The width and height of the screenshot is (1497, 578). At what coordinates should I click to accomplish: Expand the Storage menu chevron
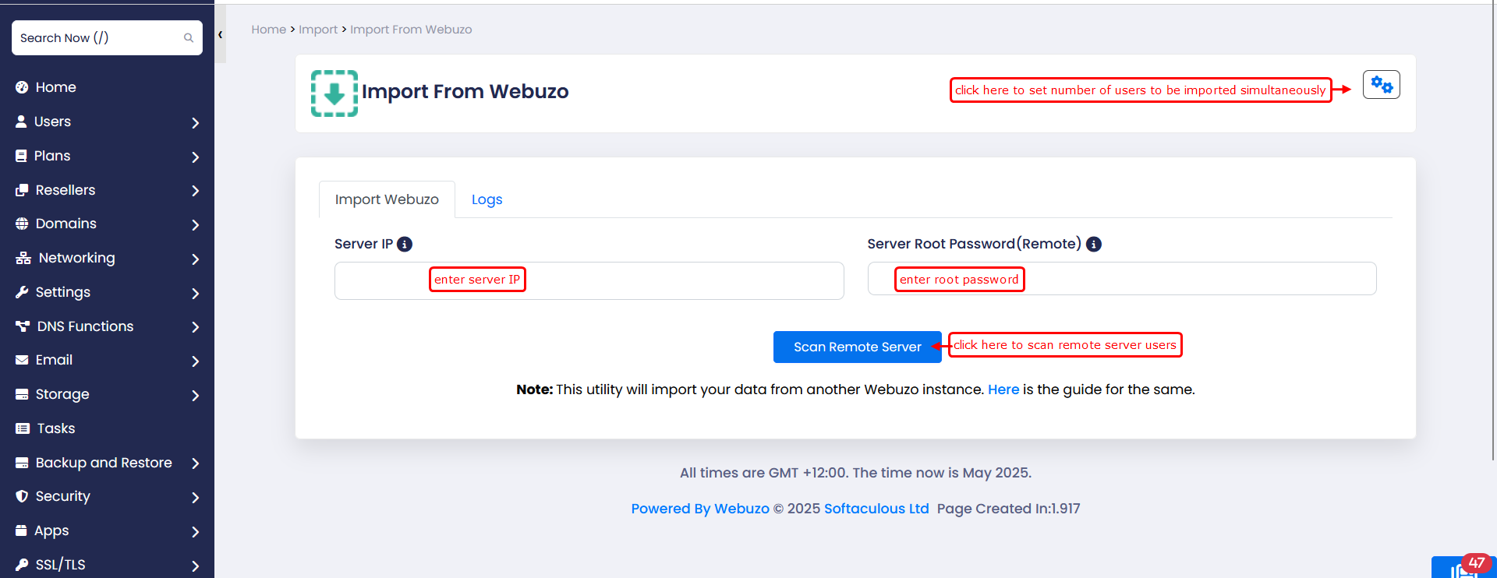pyautogui.click(x=196, y=395)
